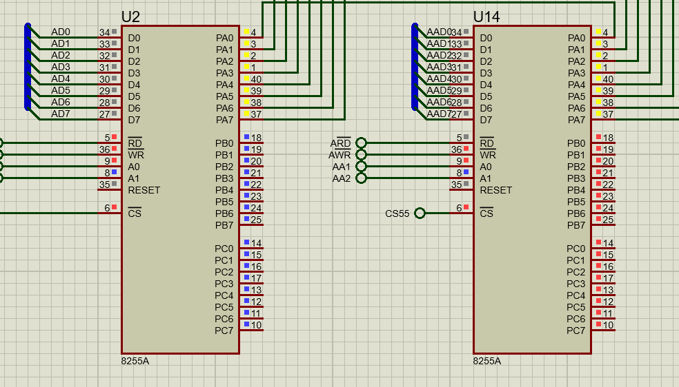Click the AAD7 net label
This screenshot has height=387, width=679.
click(439, 114)
